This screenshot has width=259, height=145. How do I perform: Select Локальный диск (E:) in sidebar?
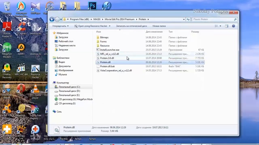69,95
